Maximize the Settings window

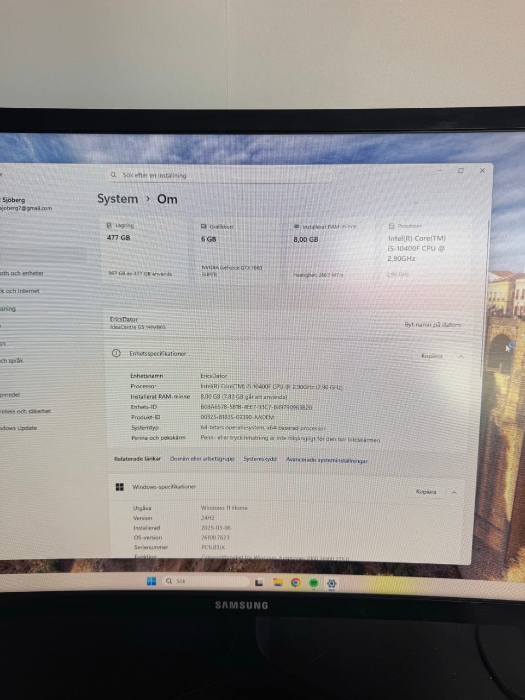click(x=461, y=171)
